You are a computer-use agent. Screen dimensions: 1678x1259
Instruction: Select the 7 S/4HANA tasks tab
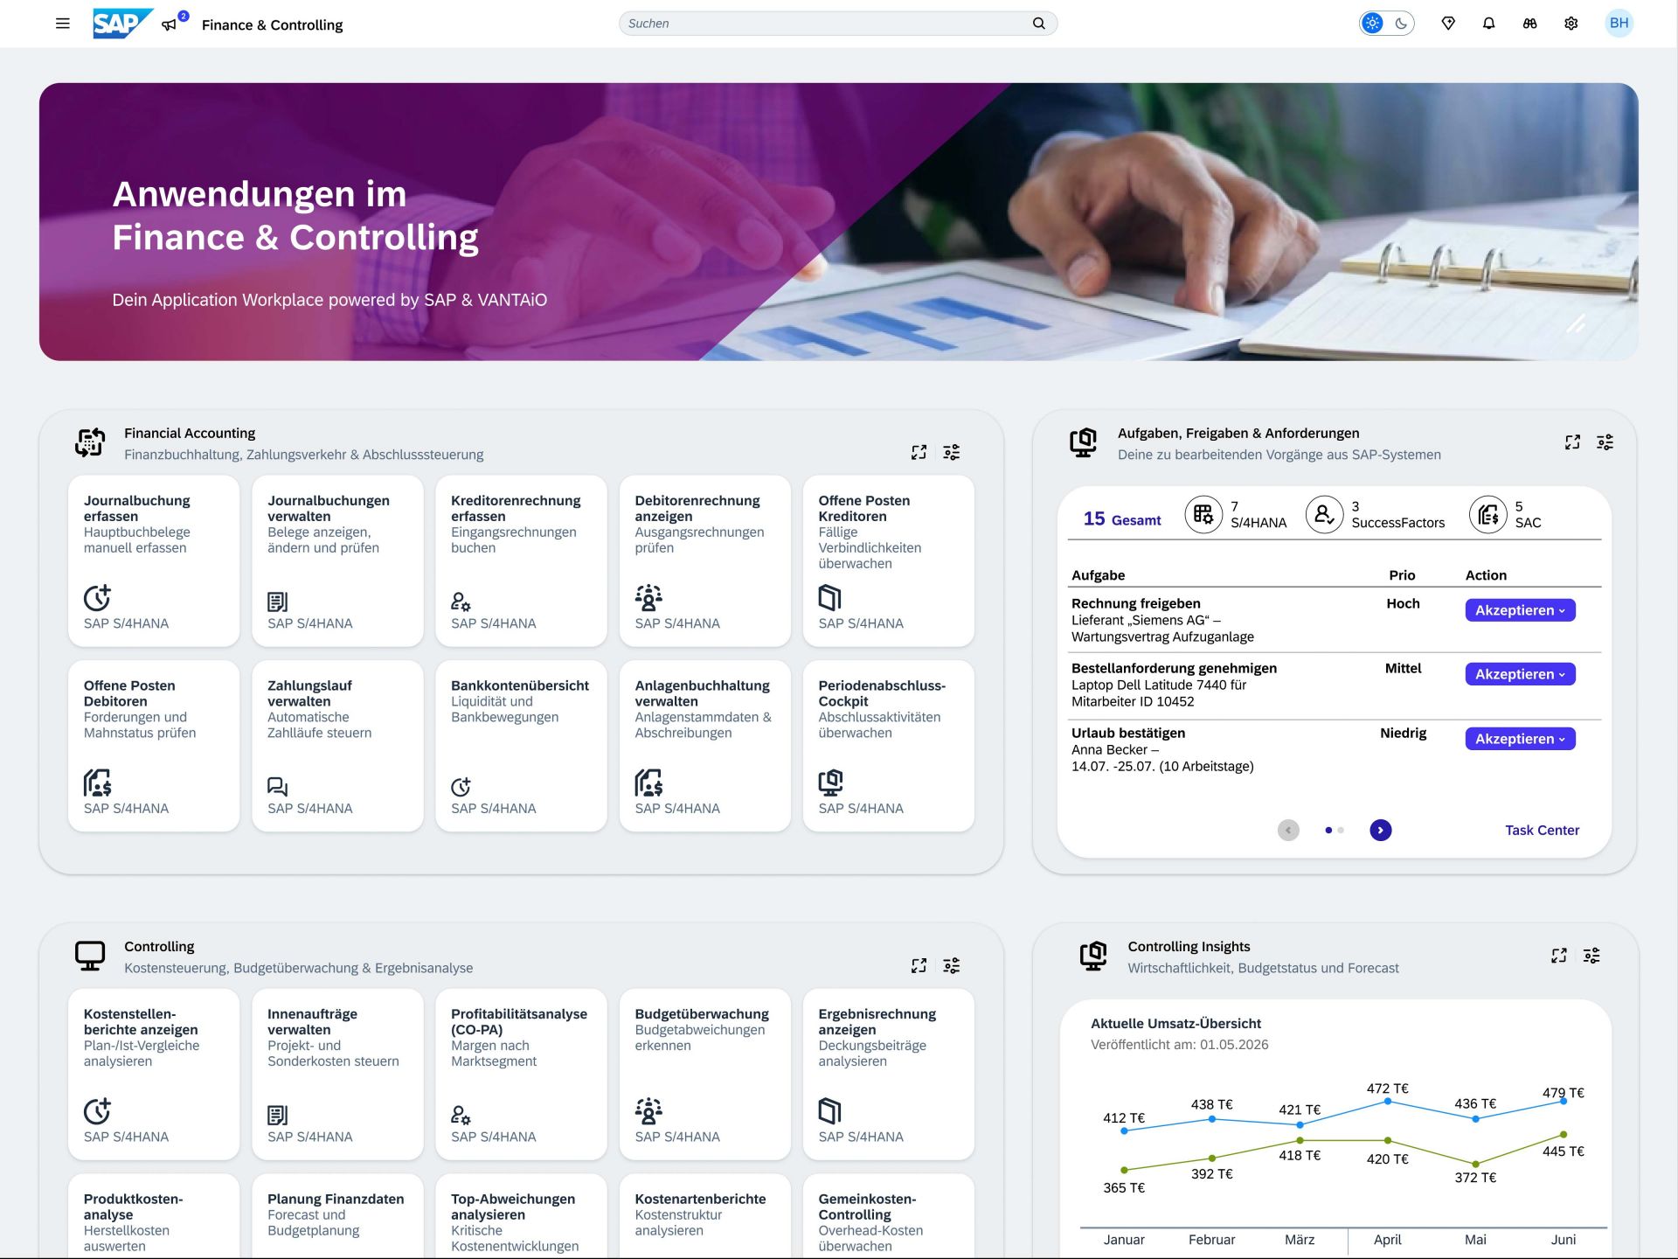(1236, 514)
